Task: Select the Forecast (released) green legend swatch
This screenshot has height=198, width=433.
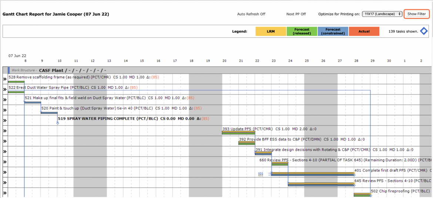Action: (x=302, y=31)
